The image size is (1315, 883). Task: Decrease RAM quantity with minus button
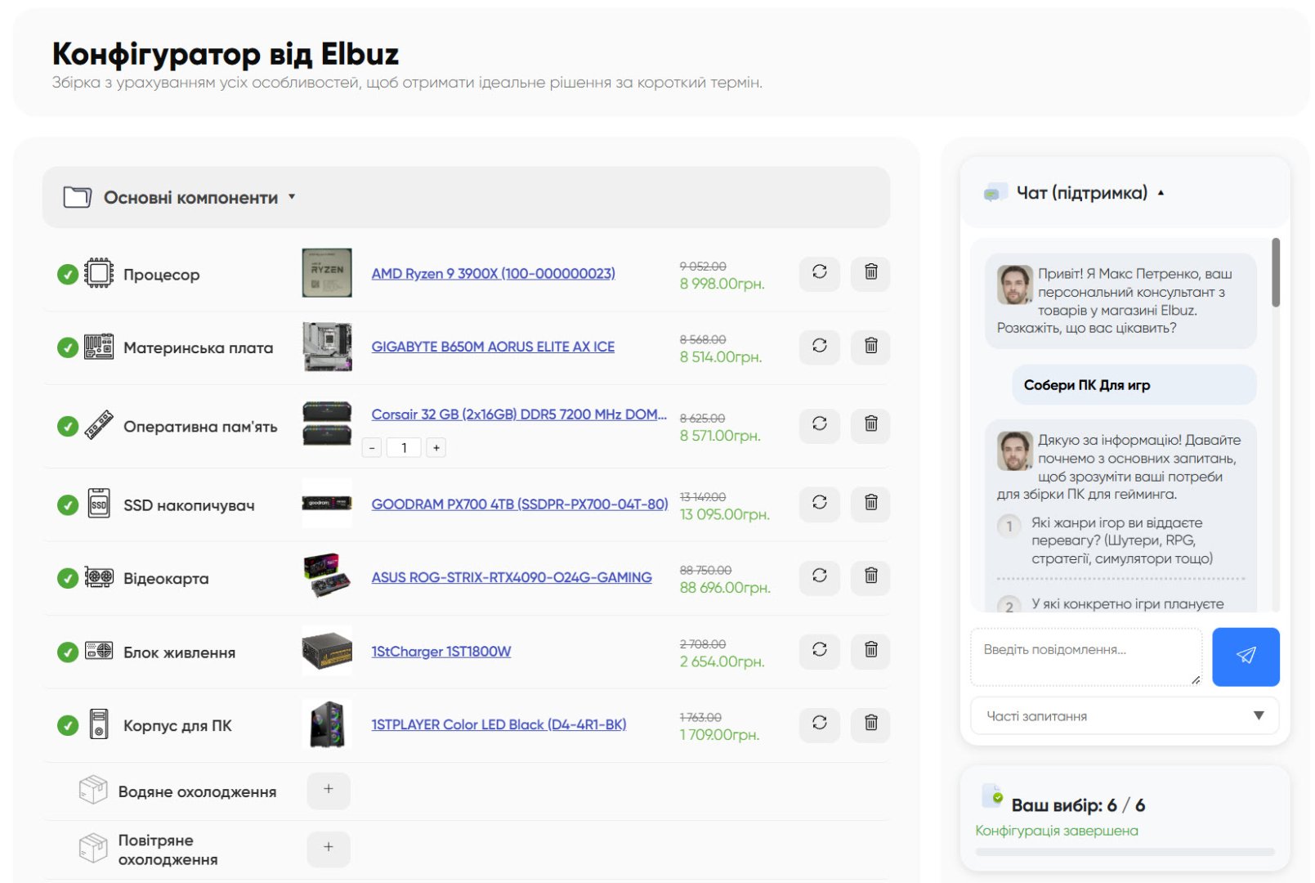pyautogui.click(x=372, y=448)
